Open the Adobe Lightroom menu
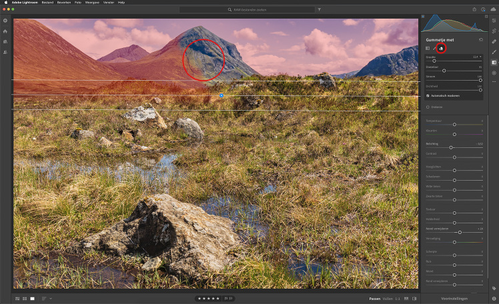 pos(25,2)
